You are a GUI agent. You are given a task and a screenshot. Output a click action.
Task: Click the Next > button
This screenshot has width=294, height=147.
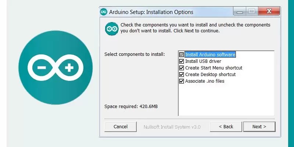pyautogui.click(x=259, y=127)
